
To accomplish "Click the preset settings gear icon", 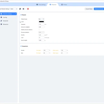I will pos(23,9).
